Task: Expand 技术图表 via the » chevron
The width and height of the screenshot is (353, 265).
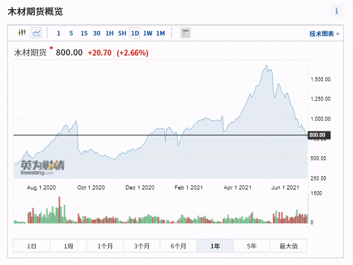Action: 338,33
